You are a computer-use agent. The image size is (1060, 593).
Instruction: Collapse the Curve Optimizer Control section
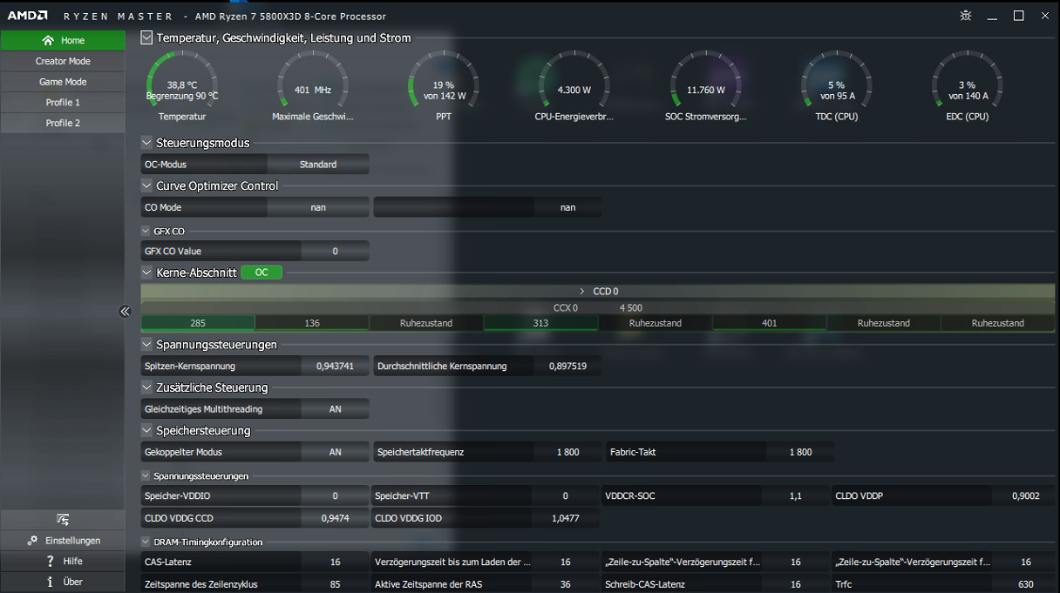(x=146, y=185)
